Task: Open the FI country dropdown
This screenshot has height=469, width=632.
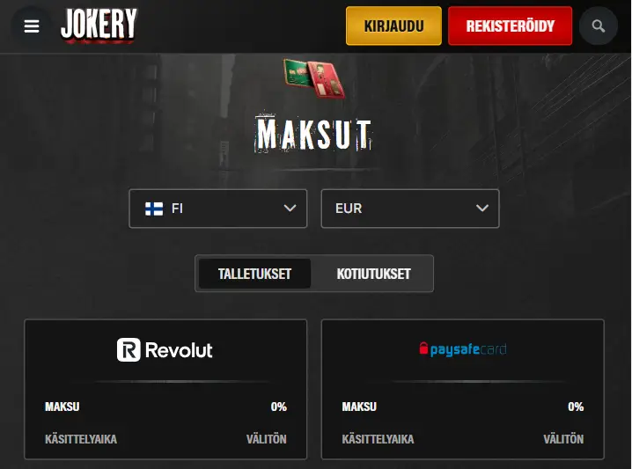Action: (x=218, y=209)
